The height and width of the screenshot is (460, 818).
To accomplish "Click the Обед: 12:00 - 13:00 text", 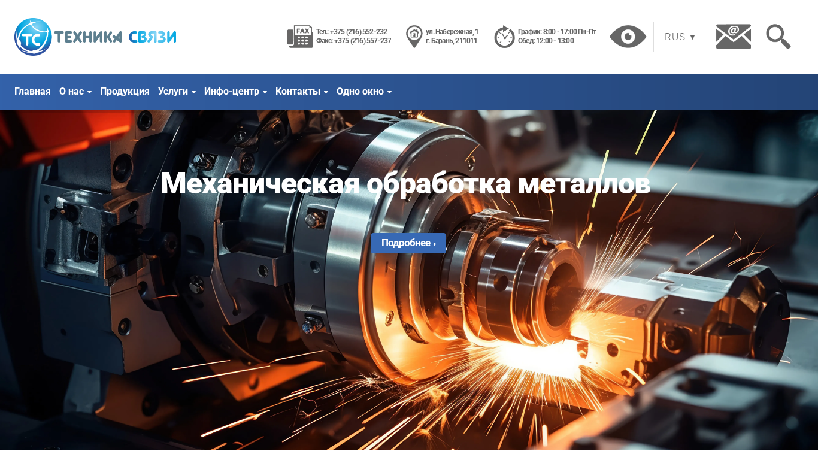I will click(x=546, y=41).
